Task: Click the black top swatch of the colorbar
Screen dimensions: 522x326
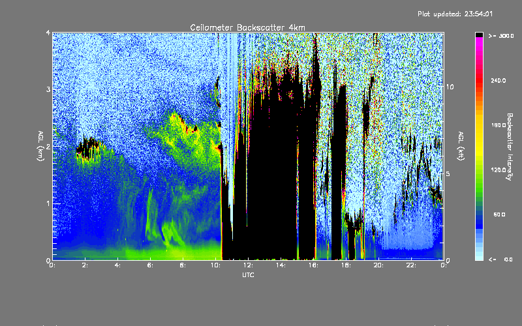Action: (x=479, y=35)
